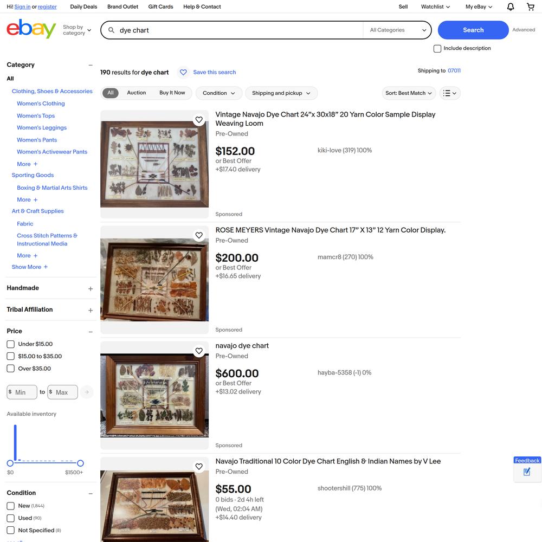Open the Art & Craft Supplies category link

pyautogui.click(x=38, y=211)
